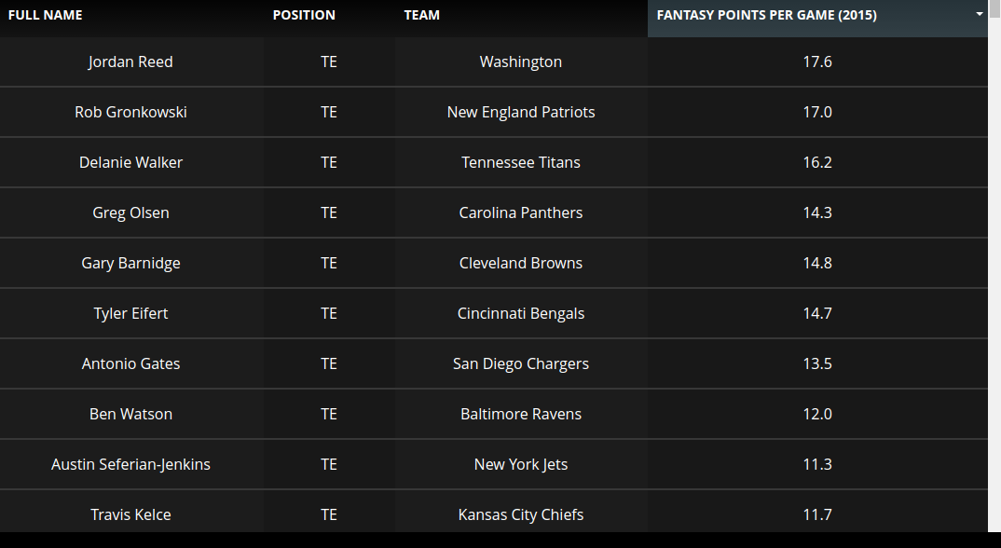
Task: Select Tyler Eifert's name cell
Action: tap(130, 313)
